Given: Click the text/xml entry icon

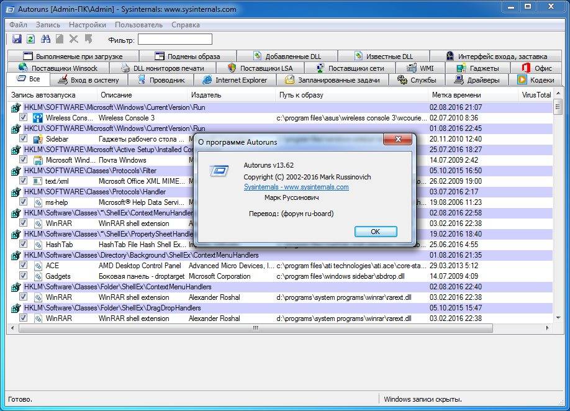Looking at the screenshot, I should (x=38, y=181).
